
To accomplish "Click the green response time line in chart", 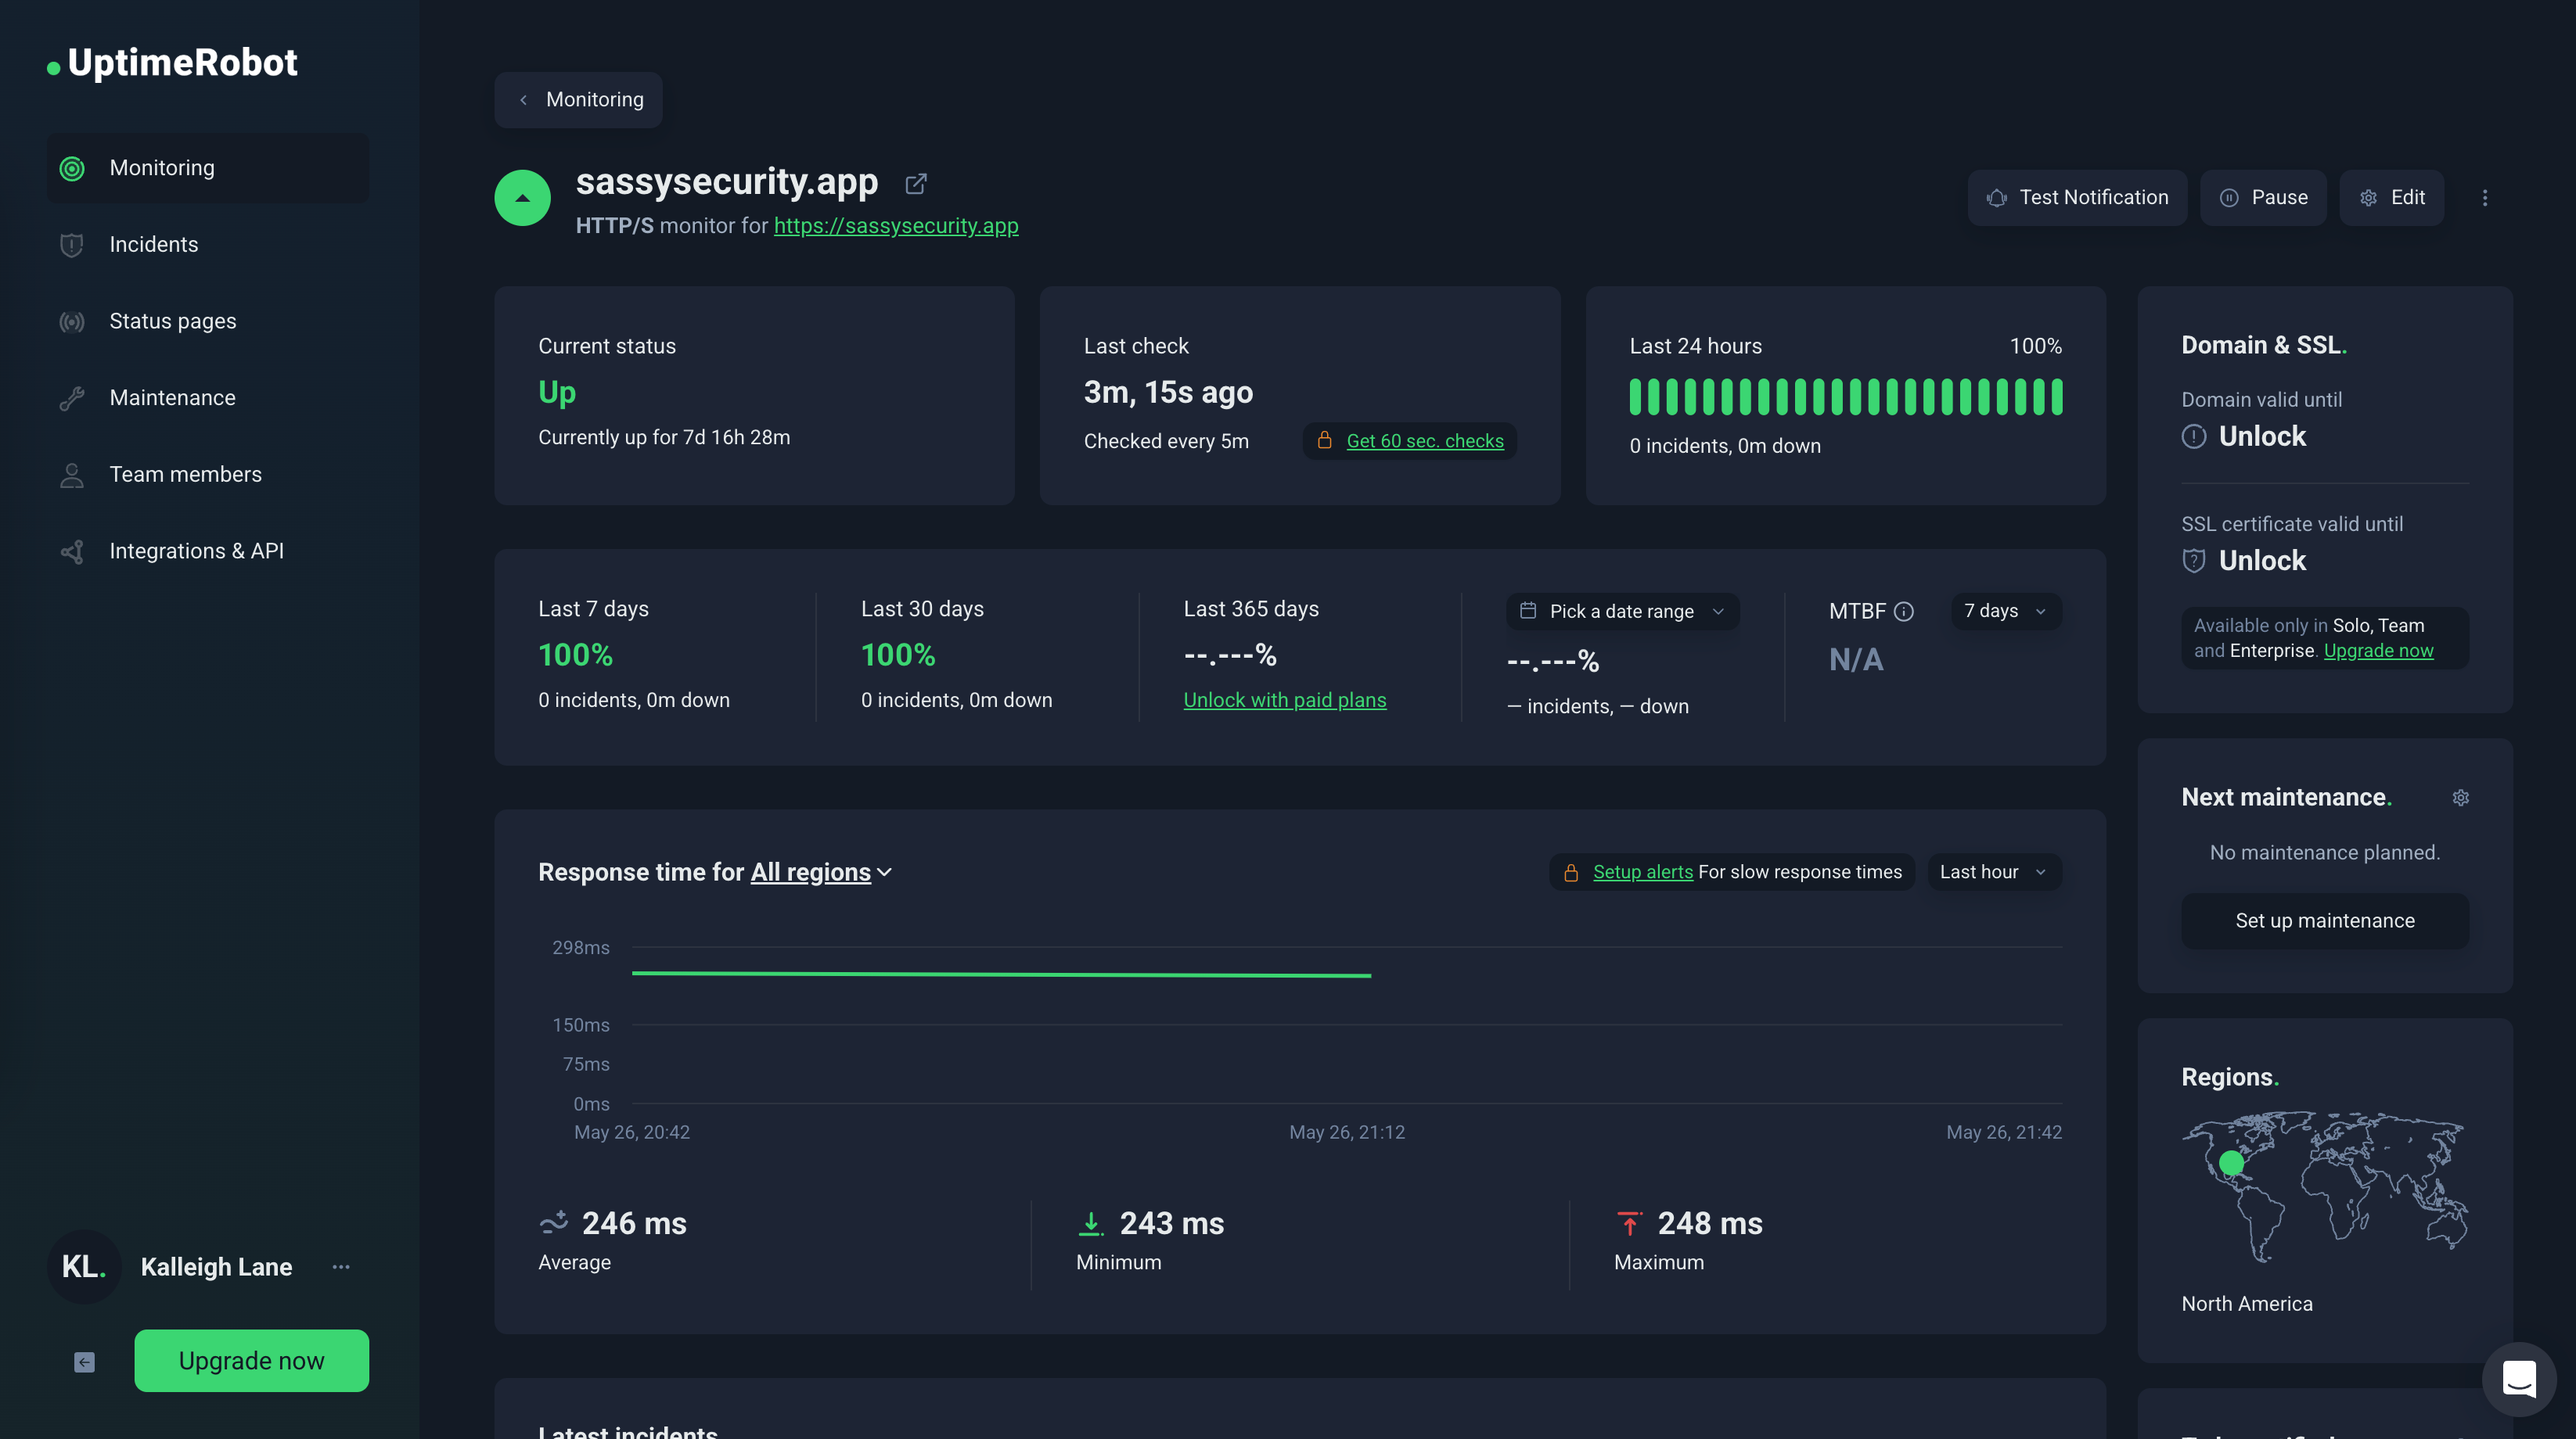I will (x=1001, y=974).
